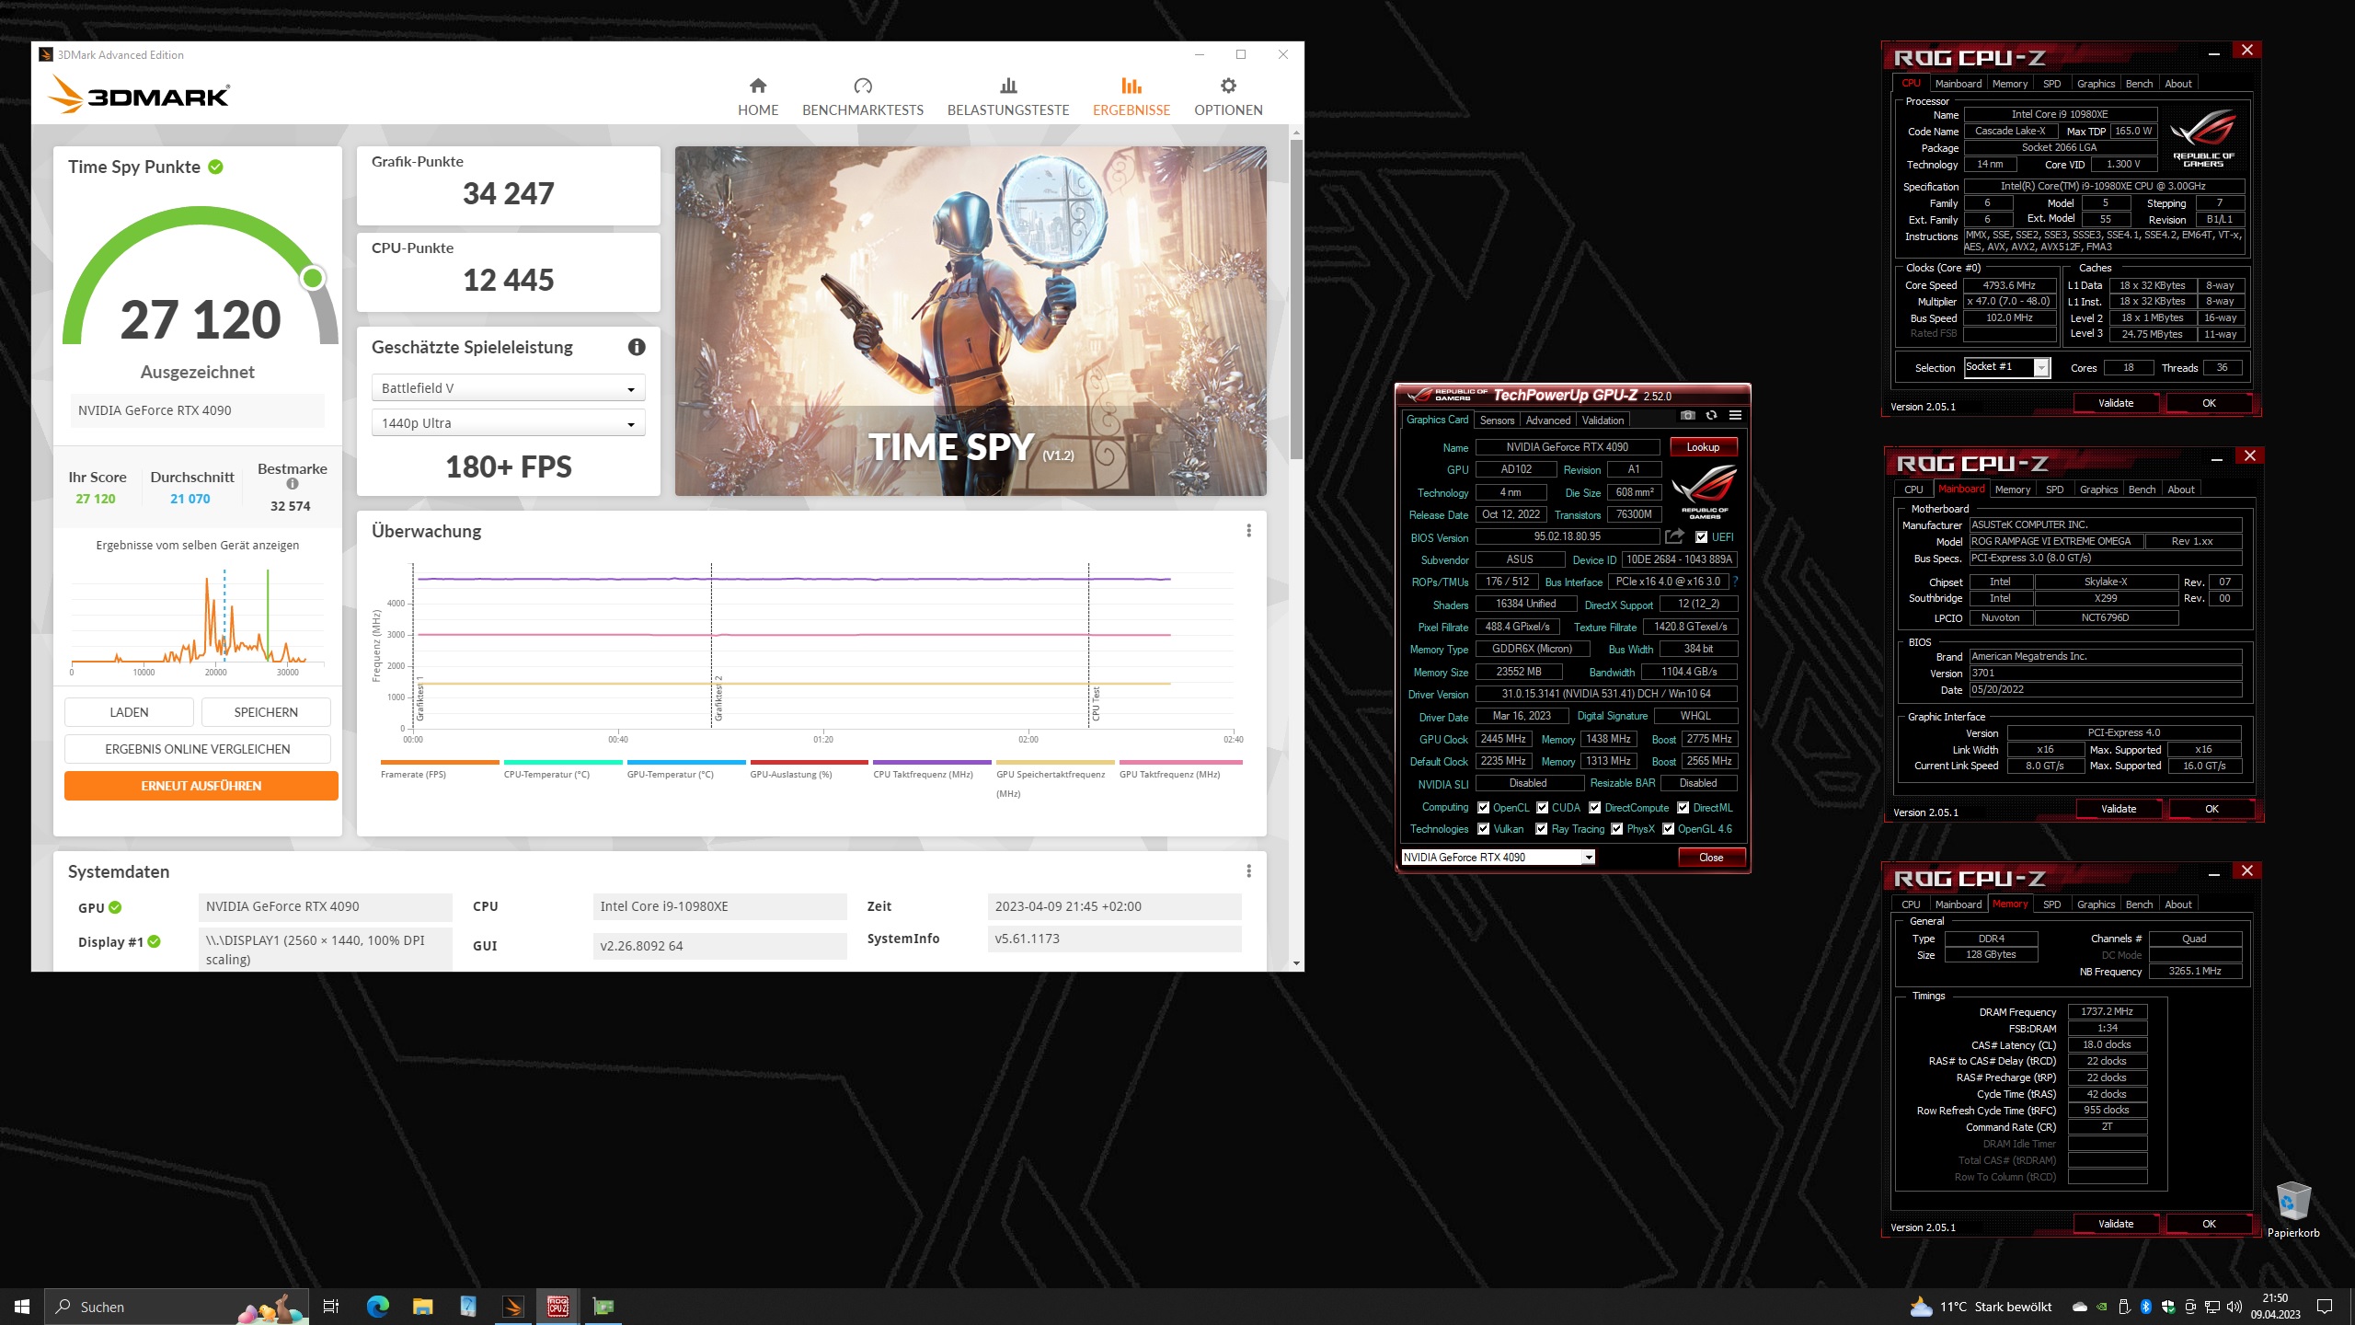Click the Lookup button in GPU-Z
Viewport: 2355px width, 1325px height.
pos(1703,447)
